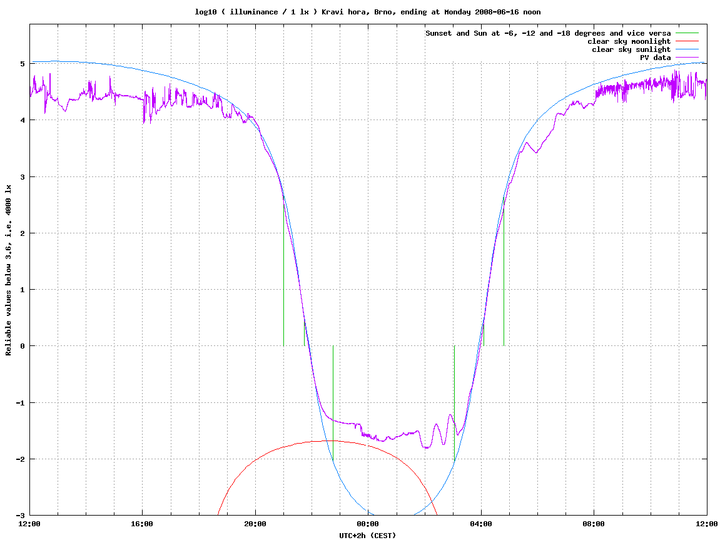Click the 'Sunset and Sun at -6, -12' legend label

tap(548, 33)
